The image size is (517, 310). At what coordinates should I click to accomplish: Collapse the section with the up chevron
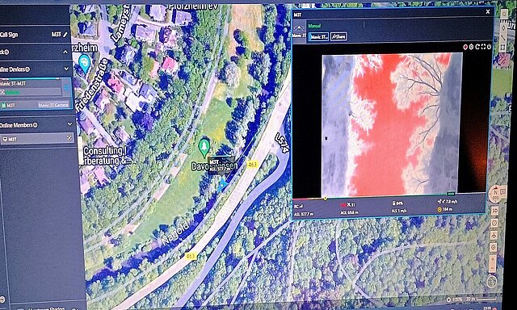tap(65, 52)
